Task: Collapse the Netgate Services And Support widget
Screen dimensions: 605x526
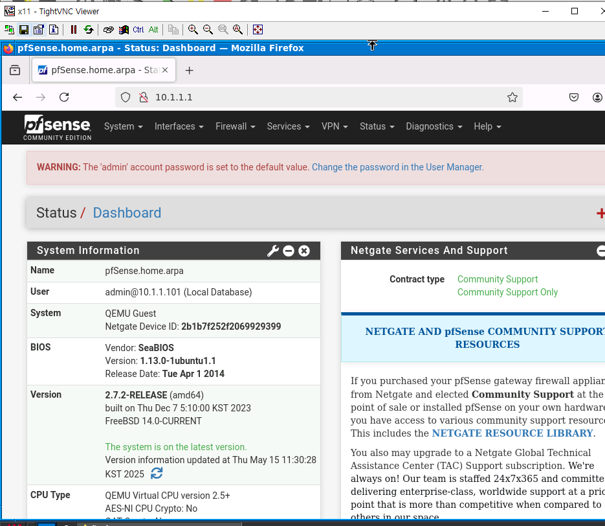Action: pyautogui.click(x=600, y=251)
